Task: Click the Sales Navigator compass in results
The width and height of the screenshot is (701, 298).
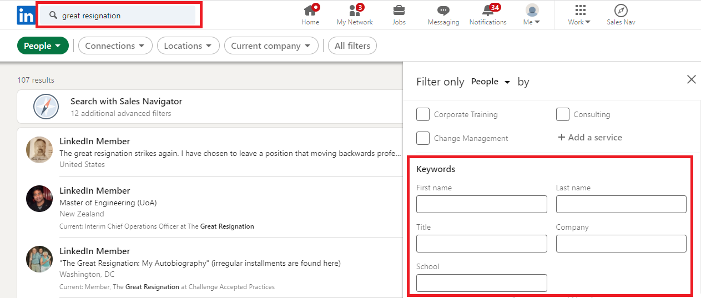Action: point(46,107)
